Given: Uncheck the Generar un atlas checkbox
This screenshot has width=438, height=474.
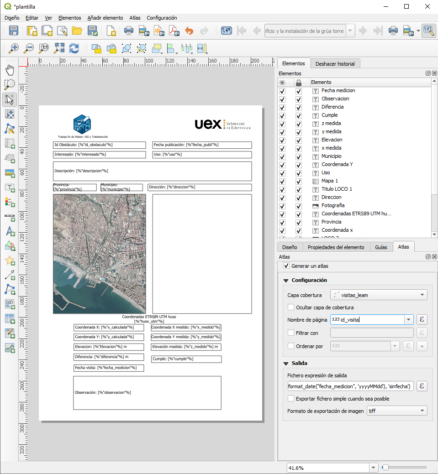Looking at the screenshot, I should 286,266.
